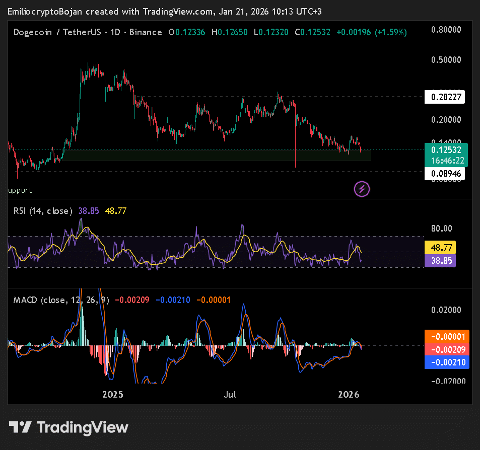Viewport: 480px width, 450px height.
Task: Click the 0.28227 resistance price label
Action: pos(444,97)
